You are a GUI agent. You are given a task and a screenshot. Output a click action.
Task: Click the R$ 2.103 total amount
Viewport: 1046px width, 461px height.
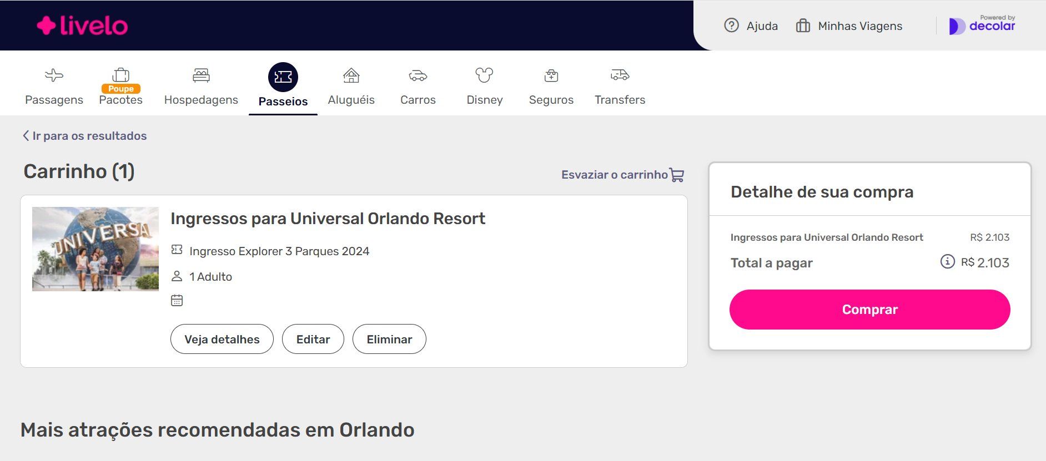click(x=985, y=262)
